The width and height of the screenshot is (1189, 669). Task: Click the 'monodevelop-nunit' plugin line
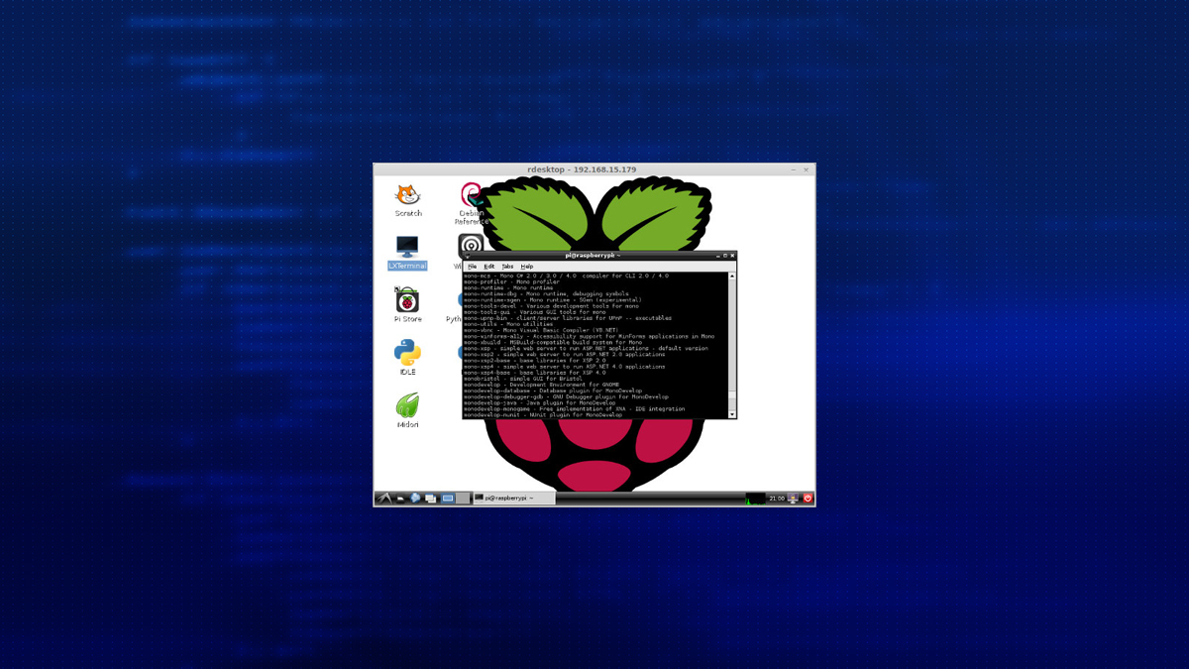tap(543, 414)
